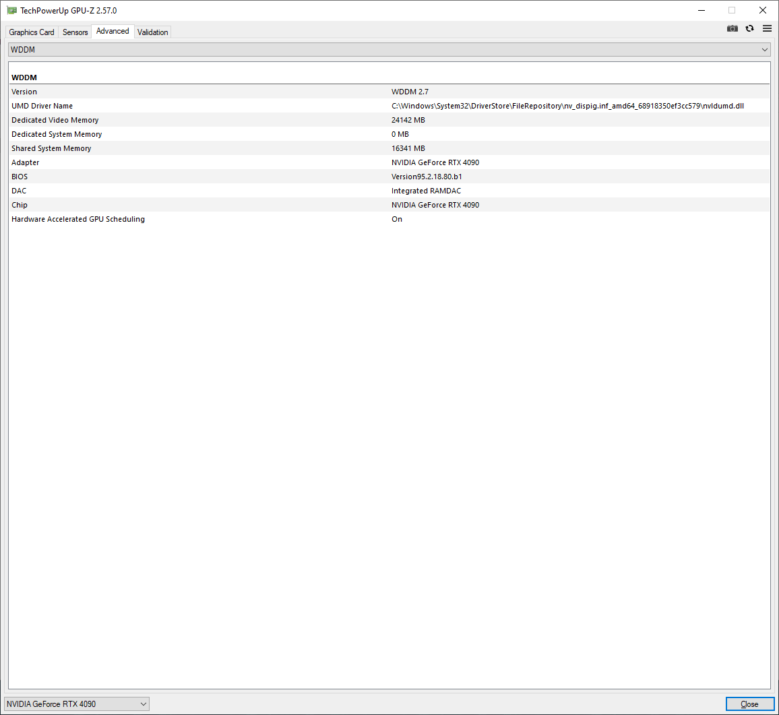779x715 pixels.
Task: Switch to the Sensors tab
Action: point(75,32)
